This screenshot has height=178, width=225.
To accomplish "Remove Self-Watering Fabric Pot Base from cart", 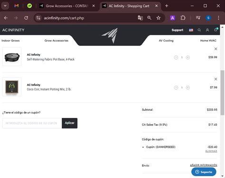I will pos(216,49).
